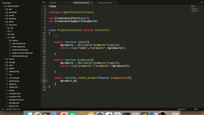
Task: Expand the lang folder arrow
Action: pos(6,34)
